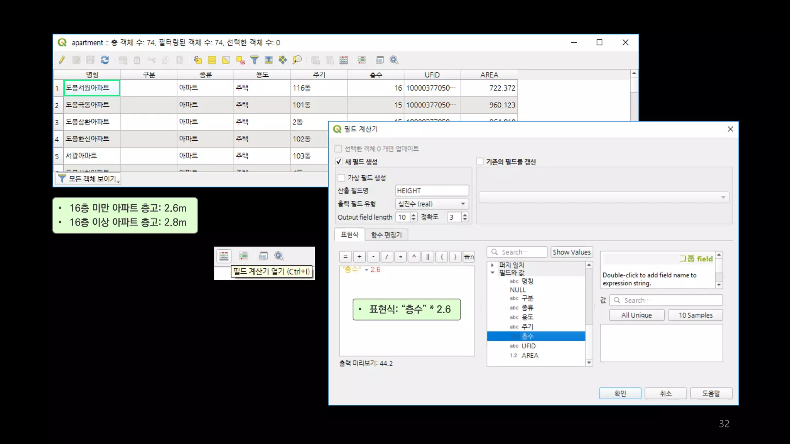The height and width of the screenshot is (444, 790).
Task: Open the 모든 객체 보이기 filter dropdown
Action: [x=88, y=179]
